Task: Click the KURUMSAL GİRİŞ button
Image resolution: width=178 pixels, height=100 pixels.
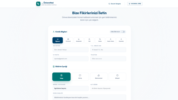Action: coord(135,4)
